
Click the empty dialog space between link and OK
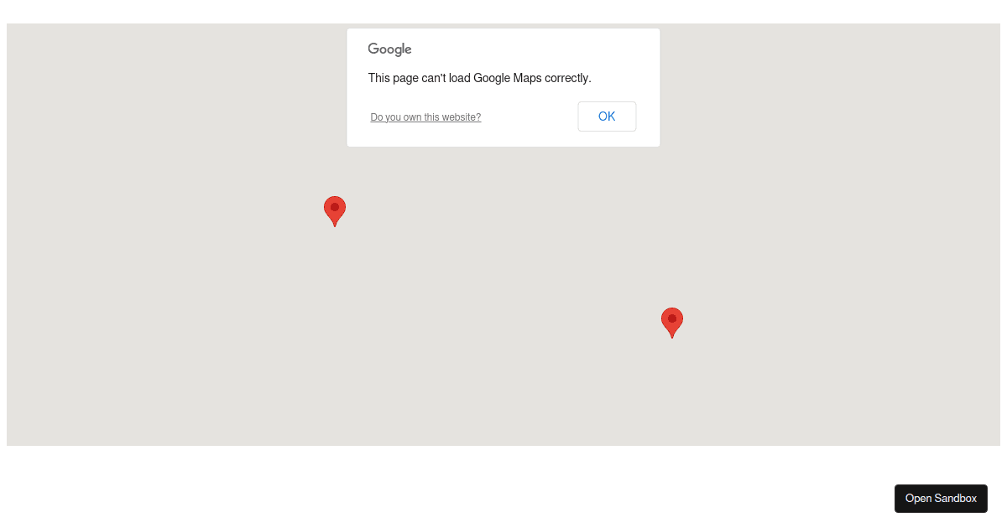[x=529, y=117]
